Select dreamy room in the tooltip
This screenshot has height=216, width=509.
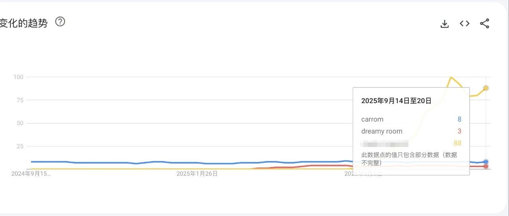pyautogui.click(x=382, y=131)
